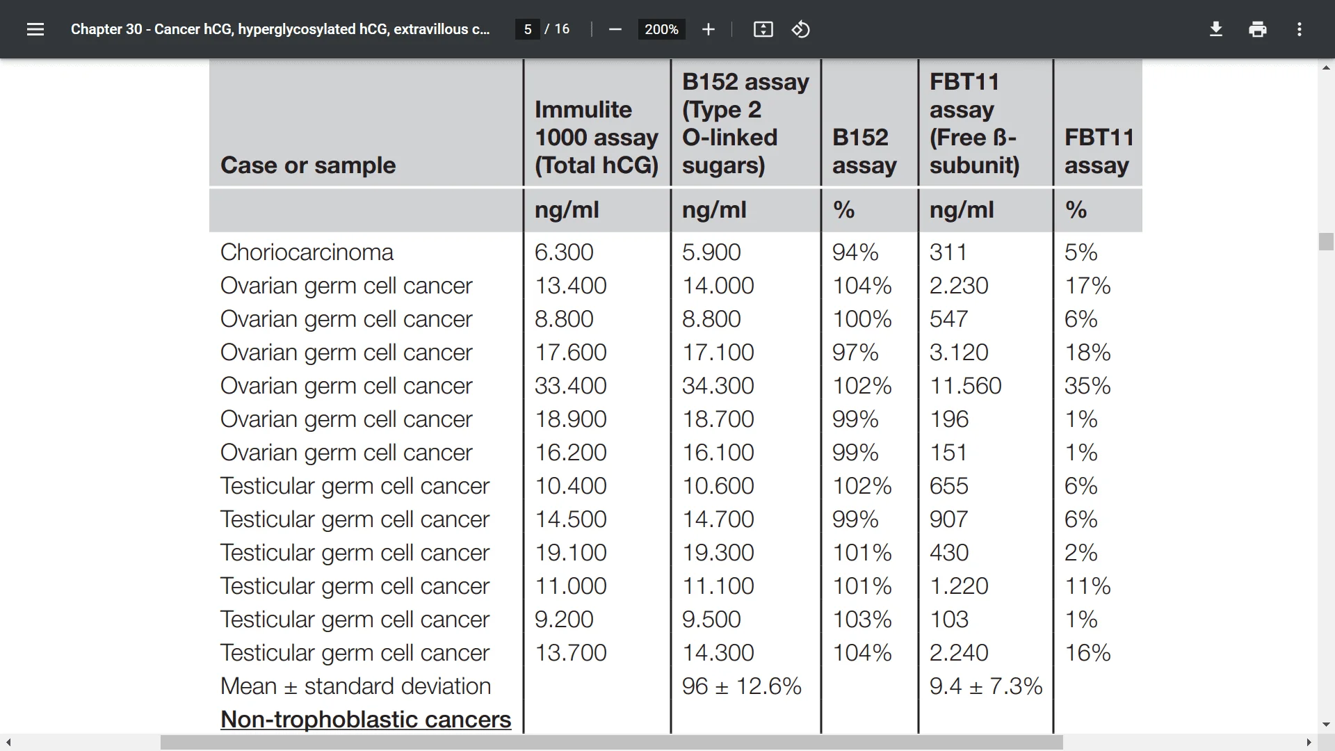The width and height of the screenshot is (1335, 751).
Task: Click the value '9.200'
Action: (564, 619)
